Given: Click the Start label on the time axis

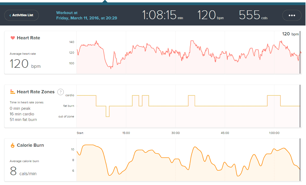Looking at the screenshot, I should pos(80,133).
